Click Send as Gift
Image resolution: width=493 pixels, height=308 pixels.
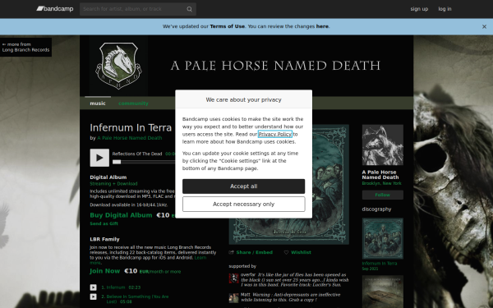coord(104,223)
